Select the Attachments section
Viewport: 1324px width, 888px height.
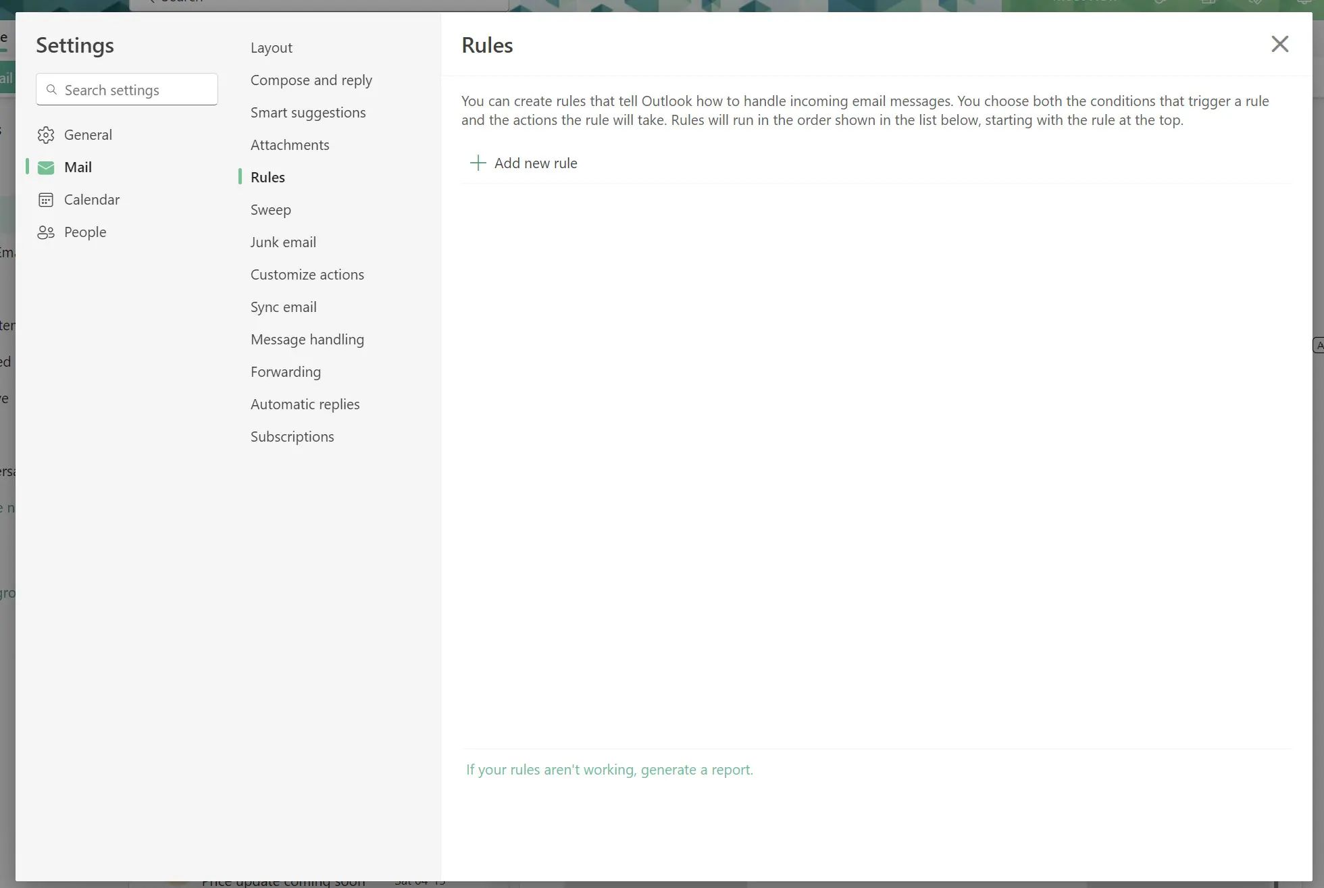point(290,145)
